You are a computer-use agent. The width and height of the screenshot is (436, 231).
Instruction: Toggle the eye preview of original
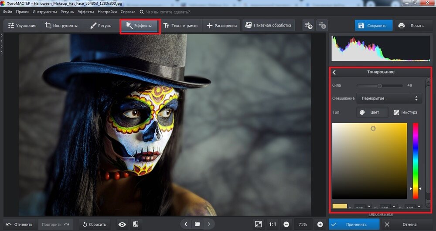pyautogui.click(x=123, y=224)
